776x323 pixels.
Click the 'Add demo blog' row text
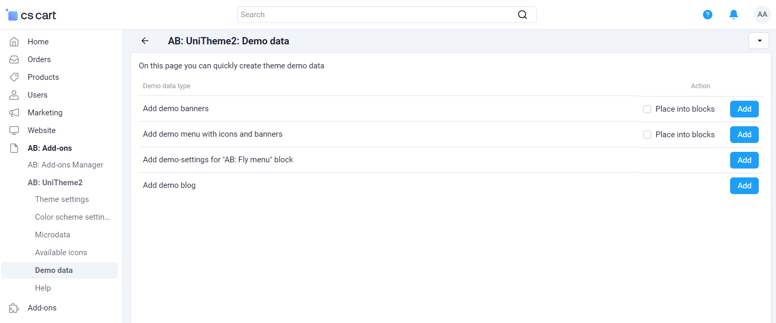(169, 185)
